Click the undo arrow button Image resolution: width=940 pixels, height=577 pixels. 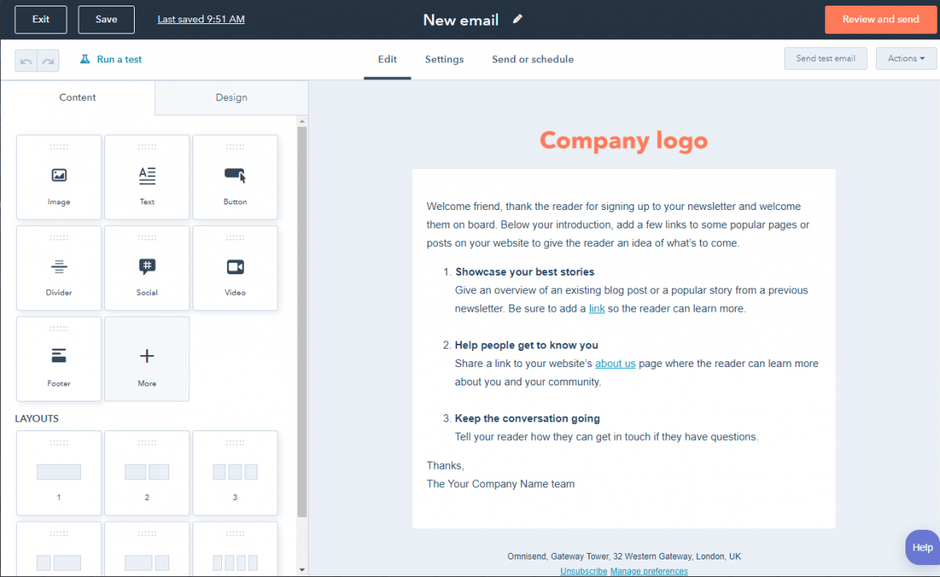(26, 61)
